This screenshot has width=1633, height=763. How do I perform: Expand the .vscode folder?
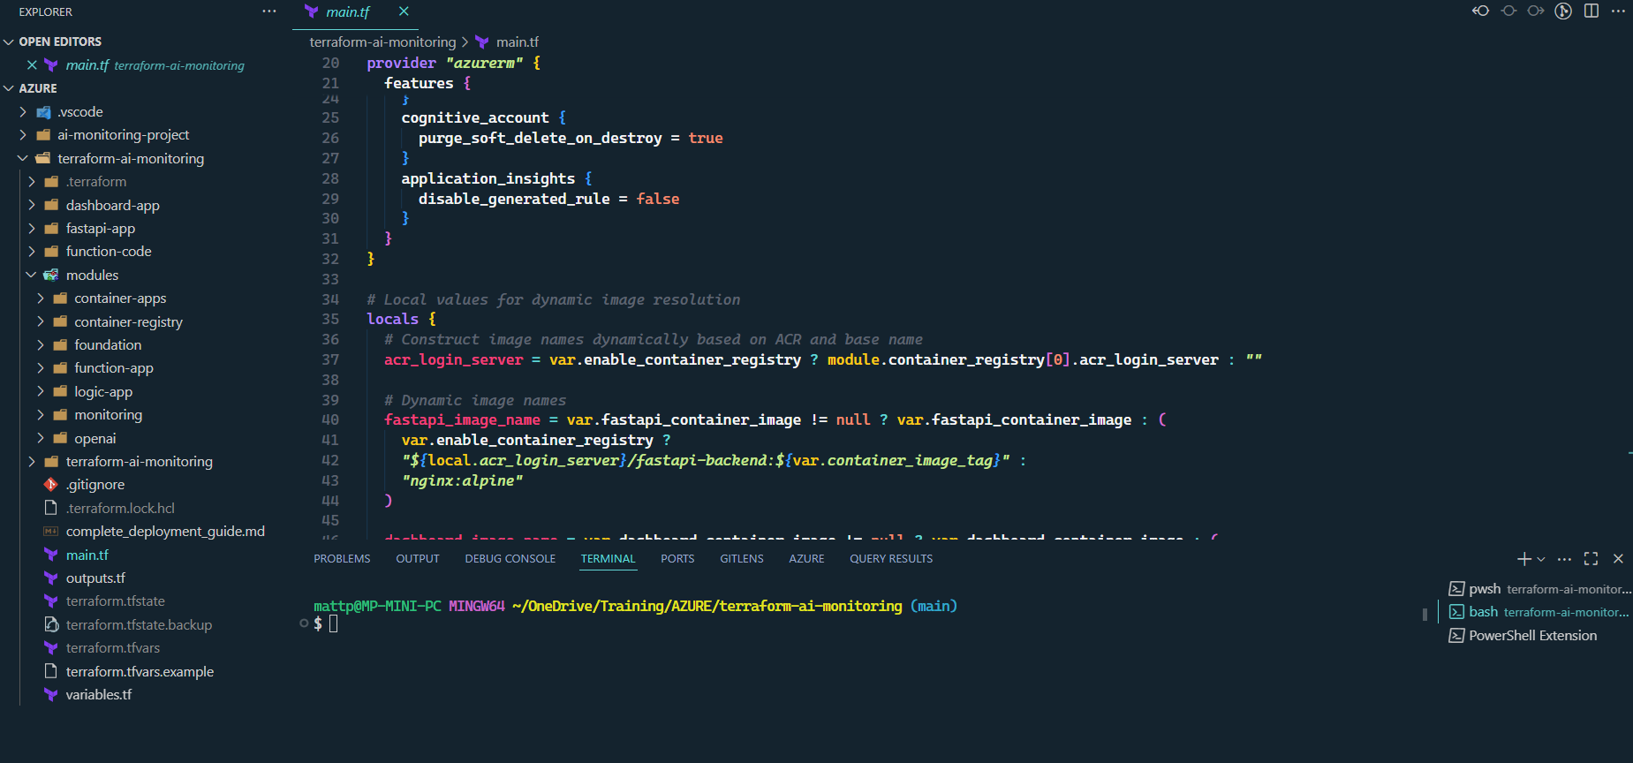(x=23, y=112)
